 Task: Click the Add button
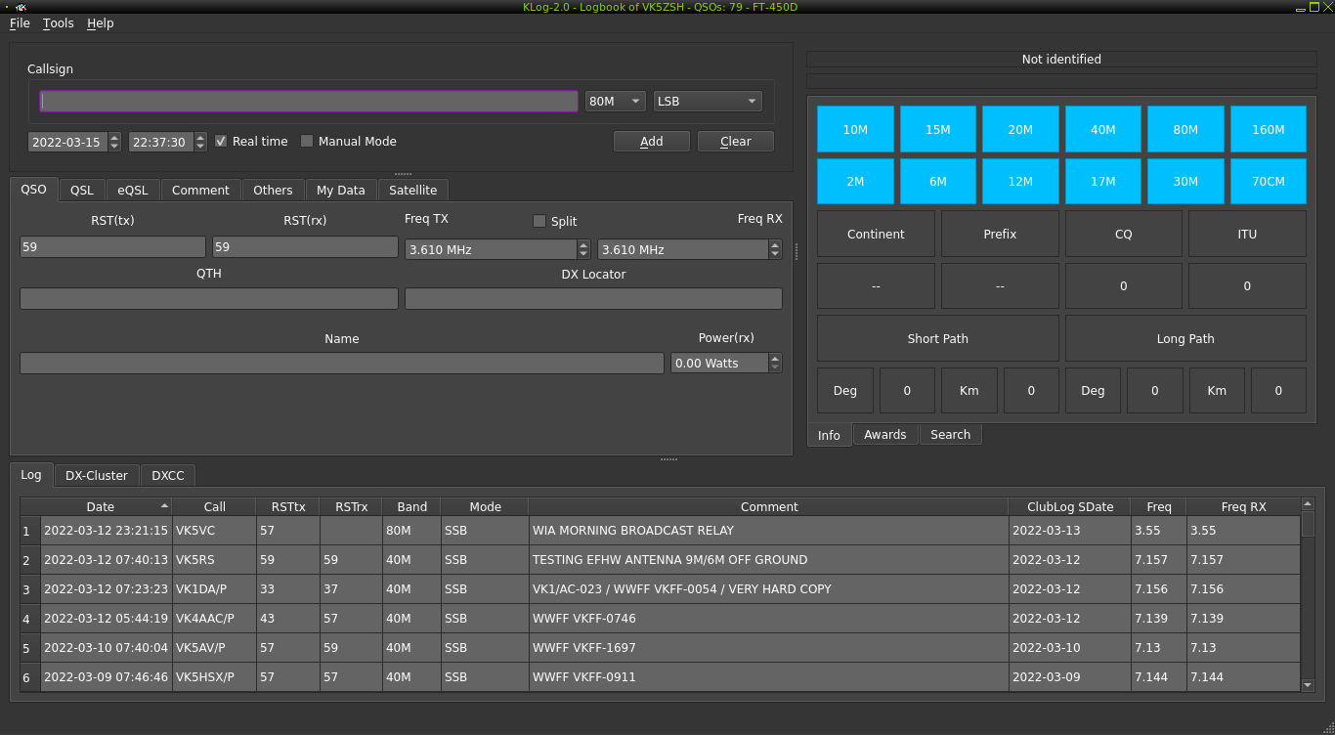[x=652, y=142]
